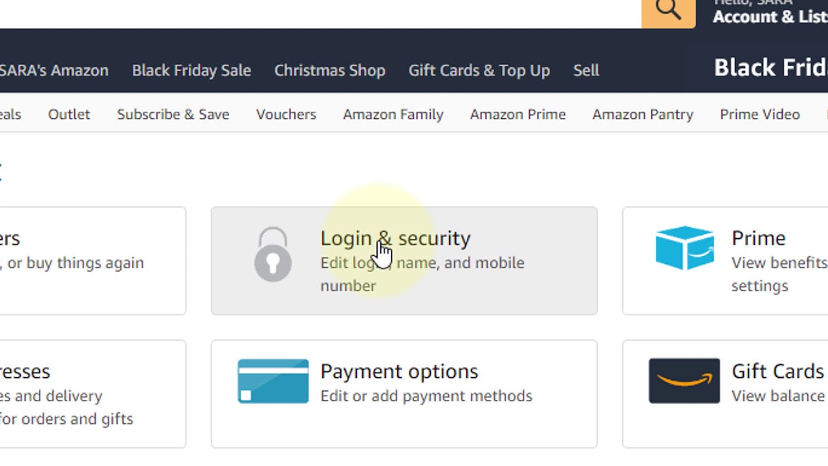Select Gift Cards & Top Up
Screen dimensions: 828x466
pos(479,71)
